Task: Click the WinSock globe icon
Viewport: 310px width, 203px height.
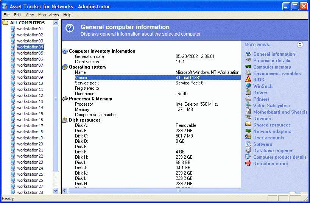Action: [x=248, y=86]
